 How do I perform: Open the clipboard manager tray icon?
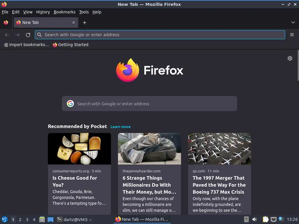pyautogui.click(x=265, y=219)
